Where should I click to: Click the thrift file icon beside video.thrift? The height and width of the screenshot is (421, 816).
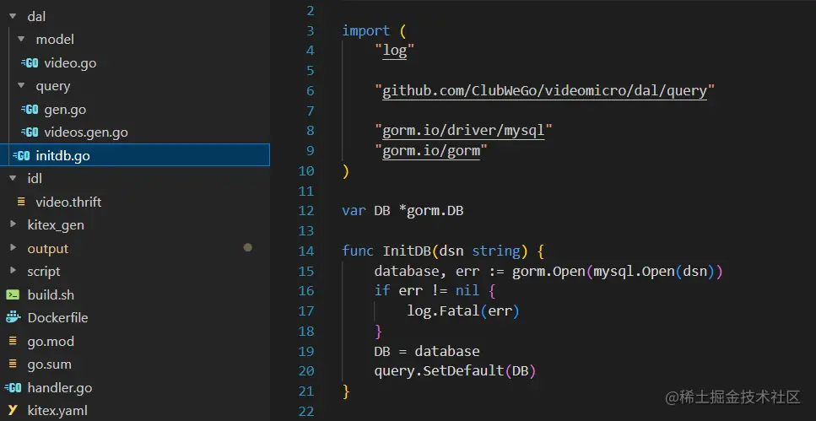pyautogui.click(x=21, y=202)
